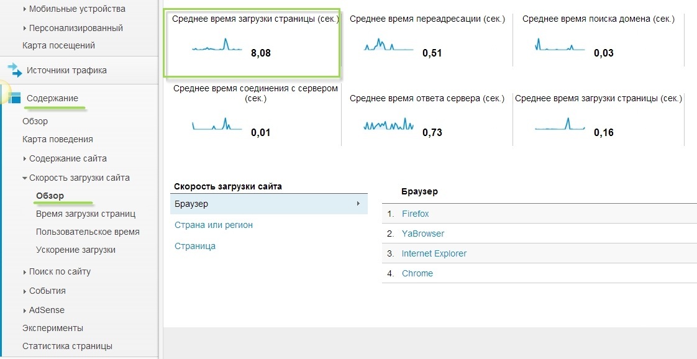Click the value 0,73
This screenshot has width=697, height=359.
coord(432,132)
